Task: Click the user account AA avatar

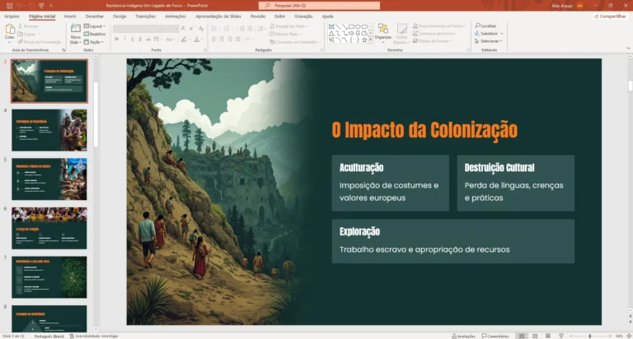Action: click(x=579, y=6)
